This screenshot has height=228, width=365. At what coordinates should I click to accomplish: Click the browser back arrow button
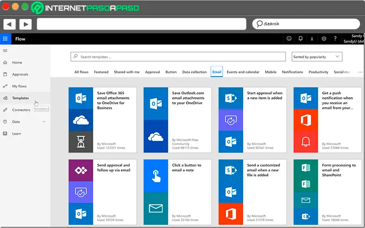point(9,24)
